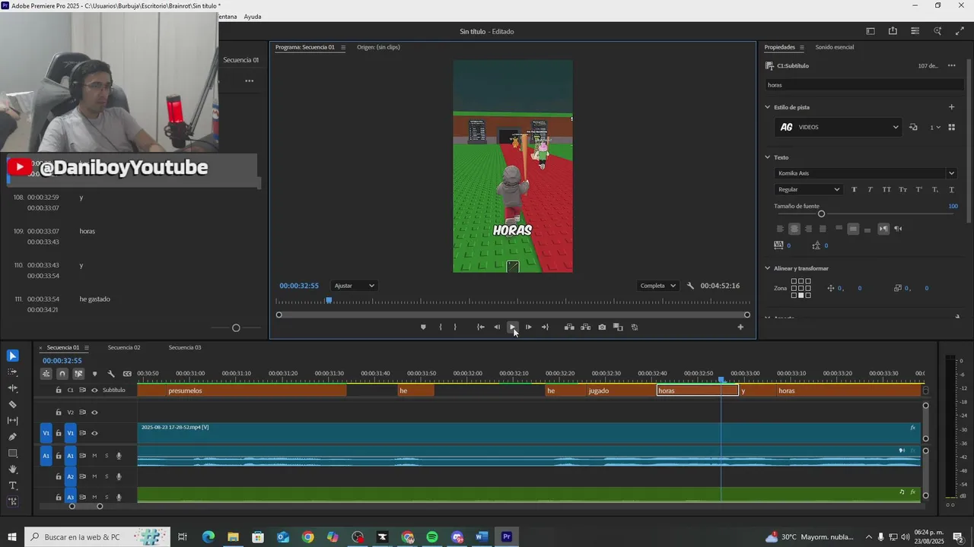The image size is (974, 547).
Task: Collapse the Estilo de pista section
Action: pyautogui.click(x=768, y=107)
